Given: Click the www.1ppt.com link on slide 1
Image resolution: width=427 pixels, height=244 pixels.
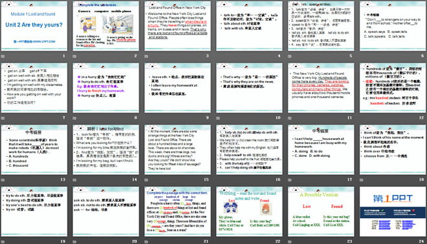Looking at the screenshot, I should point(34,41).
